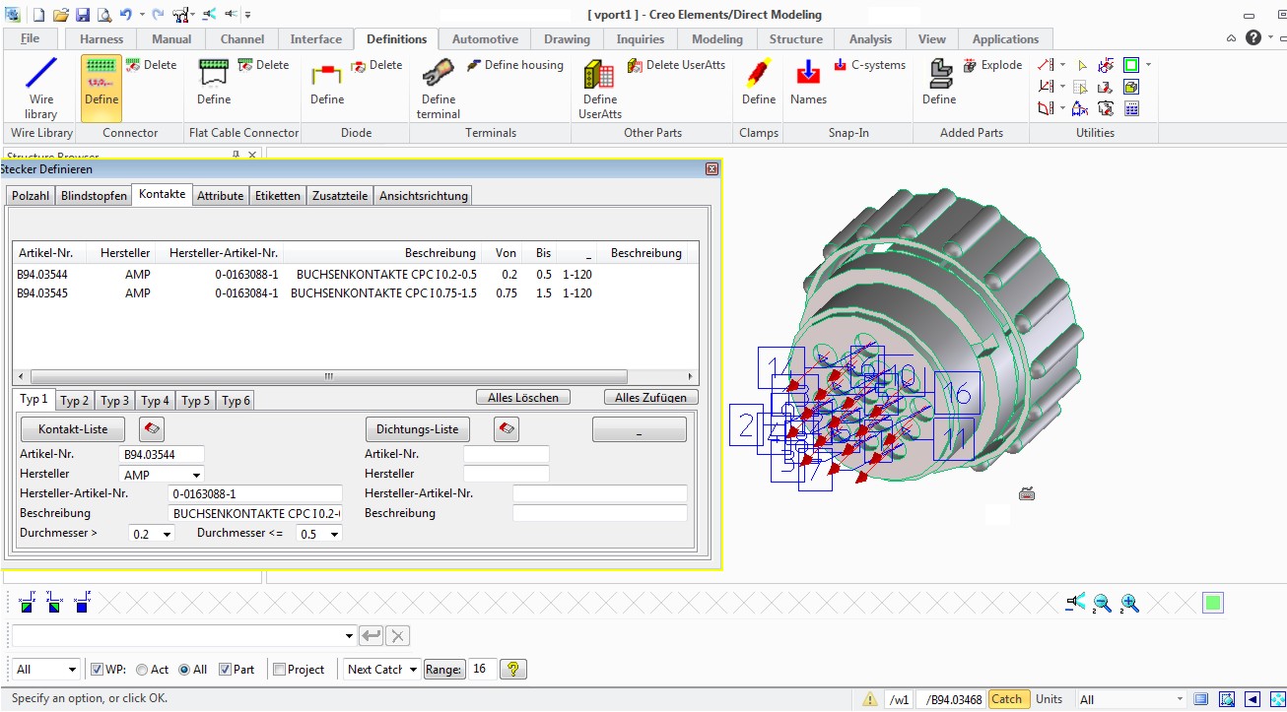Click the Names icon in Snap-In group

(x=807, y=87)
